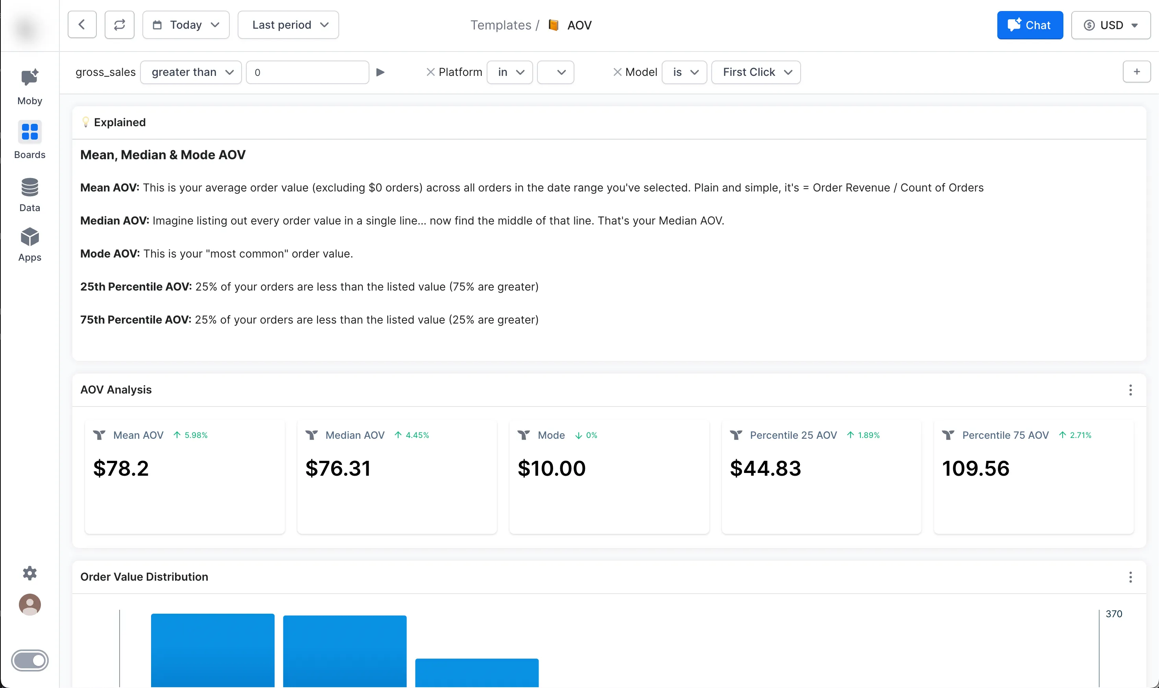This screenshot has height=688, width=1159.
Task: Open the Today date range dropdown
Action: 186,24
